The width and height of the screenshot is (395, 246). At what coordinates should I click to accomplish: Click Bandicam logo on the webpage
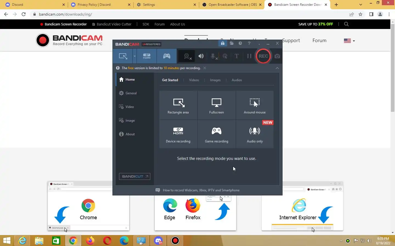(69, 40)
